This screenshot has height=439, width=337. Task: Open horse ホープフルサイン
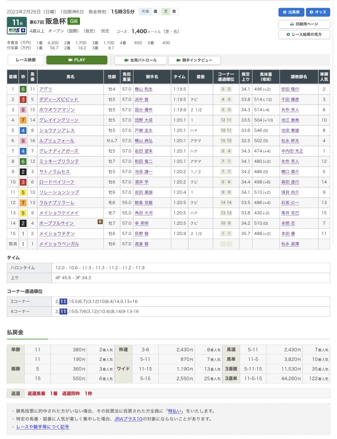point(57,223)
